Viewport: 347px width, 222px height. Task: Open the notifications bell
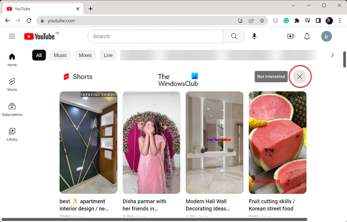click(x=307, y=36)
